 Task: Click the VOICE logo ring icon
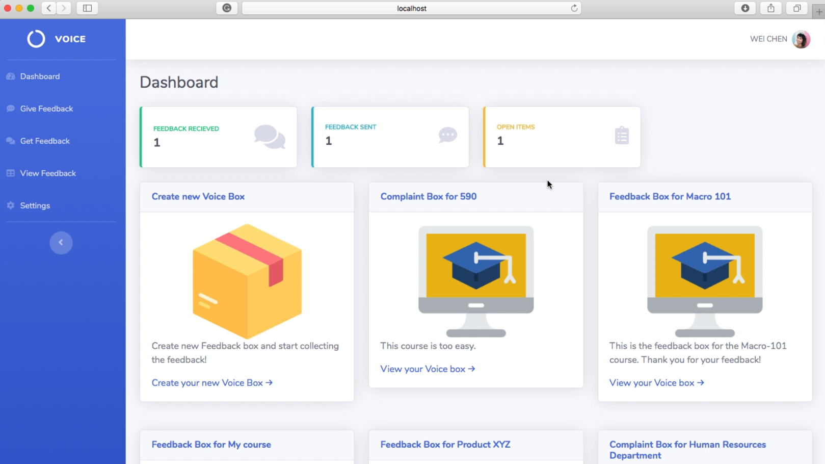tap(36, 39)
